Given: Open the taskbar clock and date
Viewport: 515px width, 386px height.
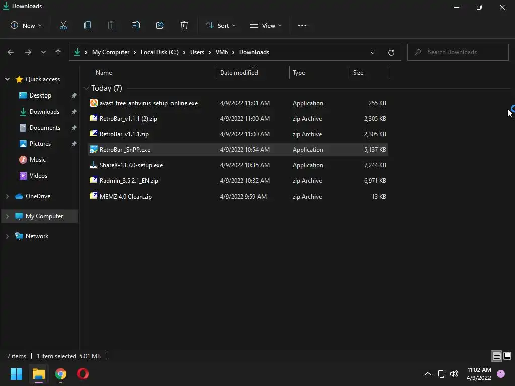Looking at the screenshot, I should pyautogui.click(x=479, y=374).
